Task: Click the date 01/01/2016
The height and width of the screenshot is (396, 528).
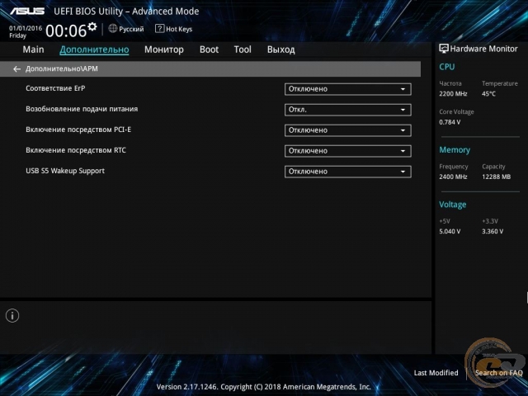Action: (x=26, y=28)
